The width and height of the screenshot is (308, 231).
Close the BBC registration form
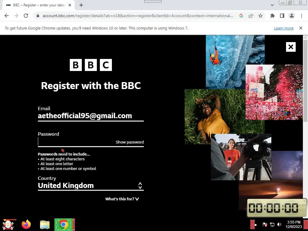pos(291,47)
